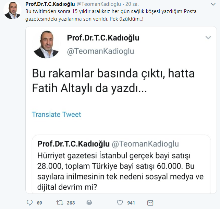Viewport: 220px width, 210px height.
Task: Retweet using the retweet arrows icon
Action: coord(60,203)
